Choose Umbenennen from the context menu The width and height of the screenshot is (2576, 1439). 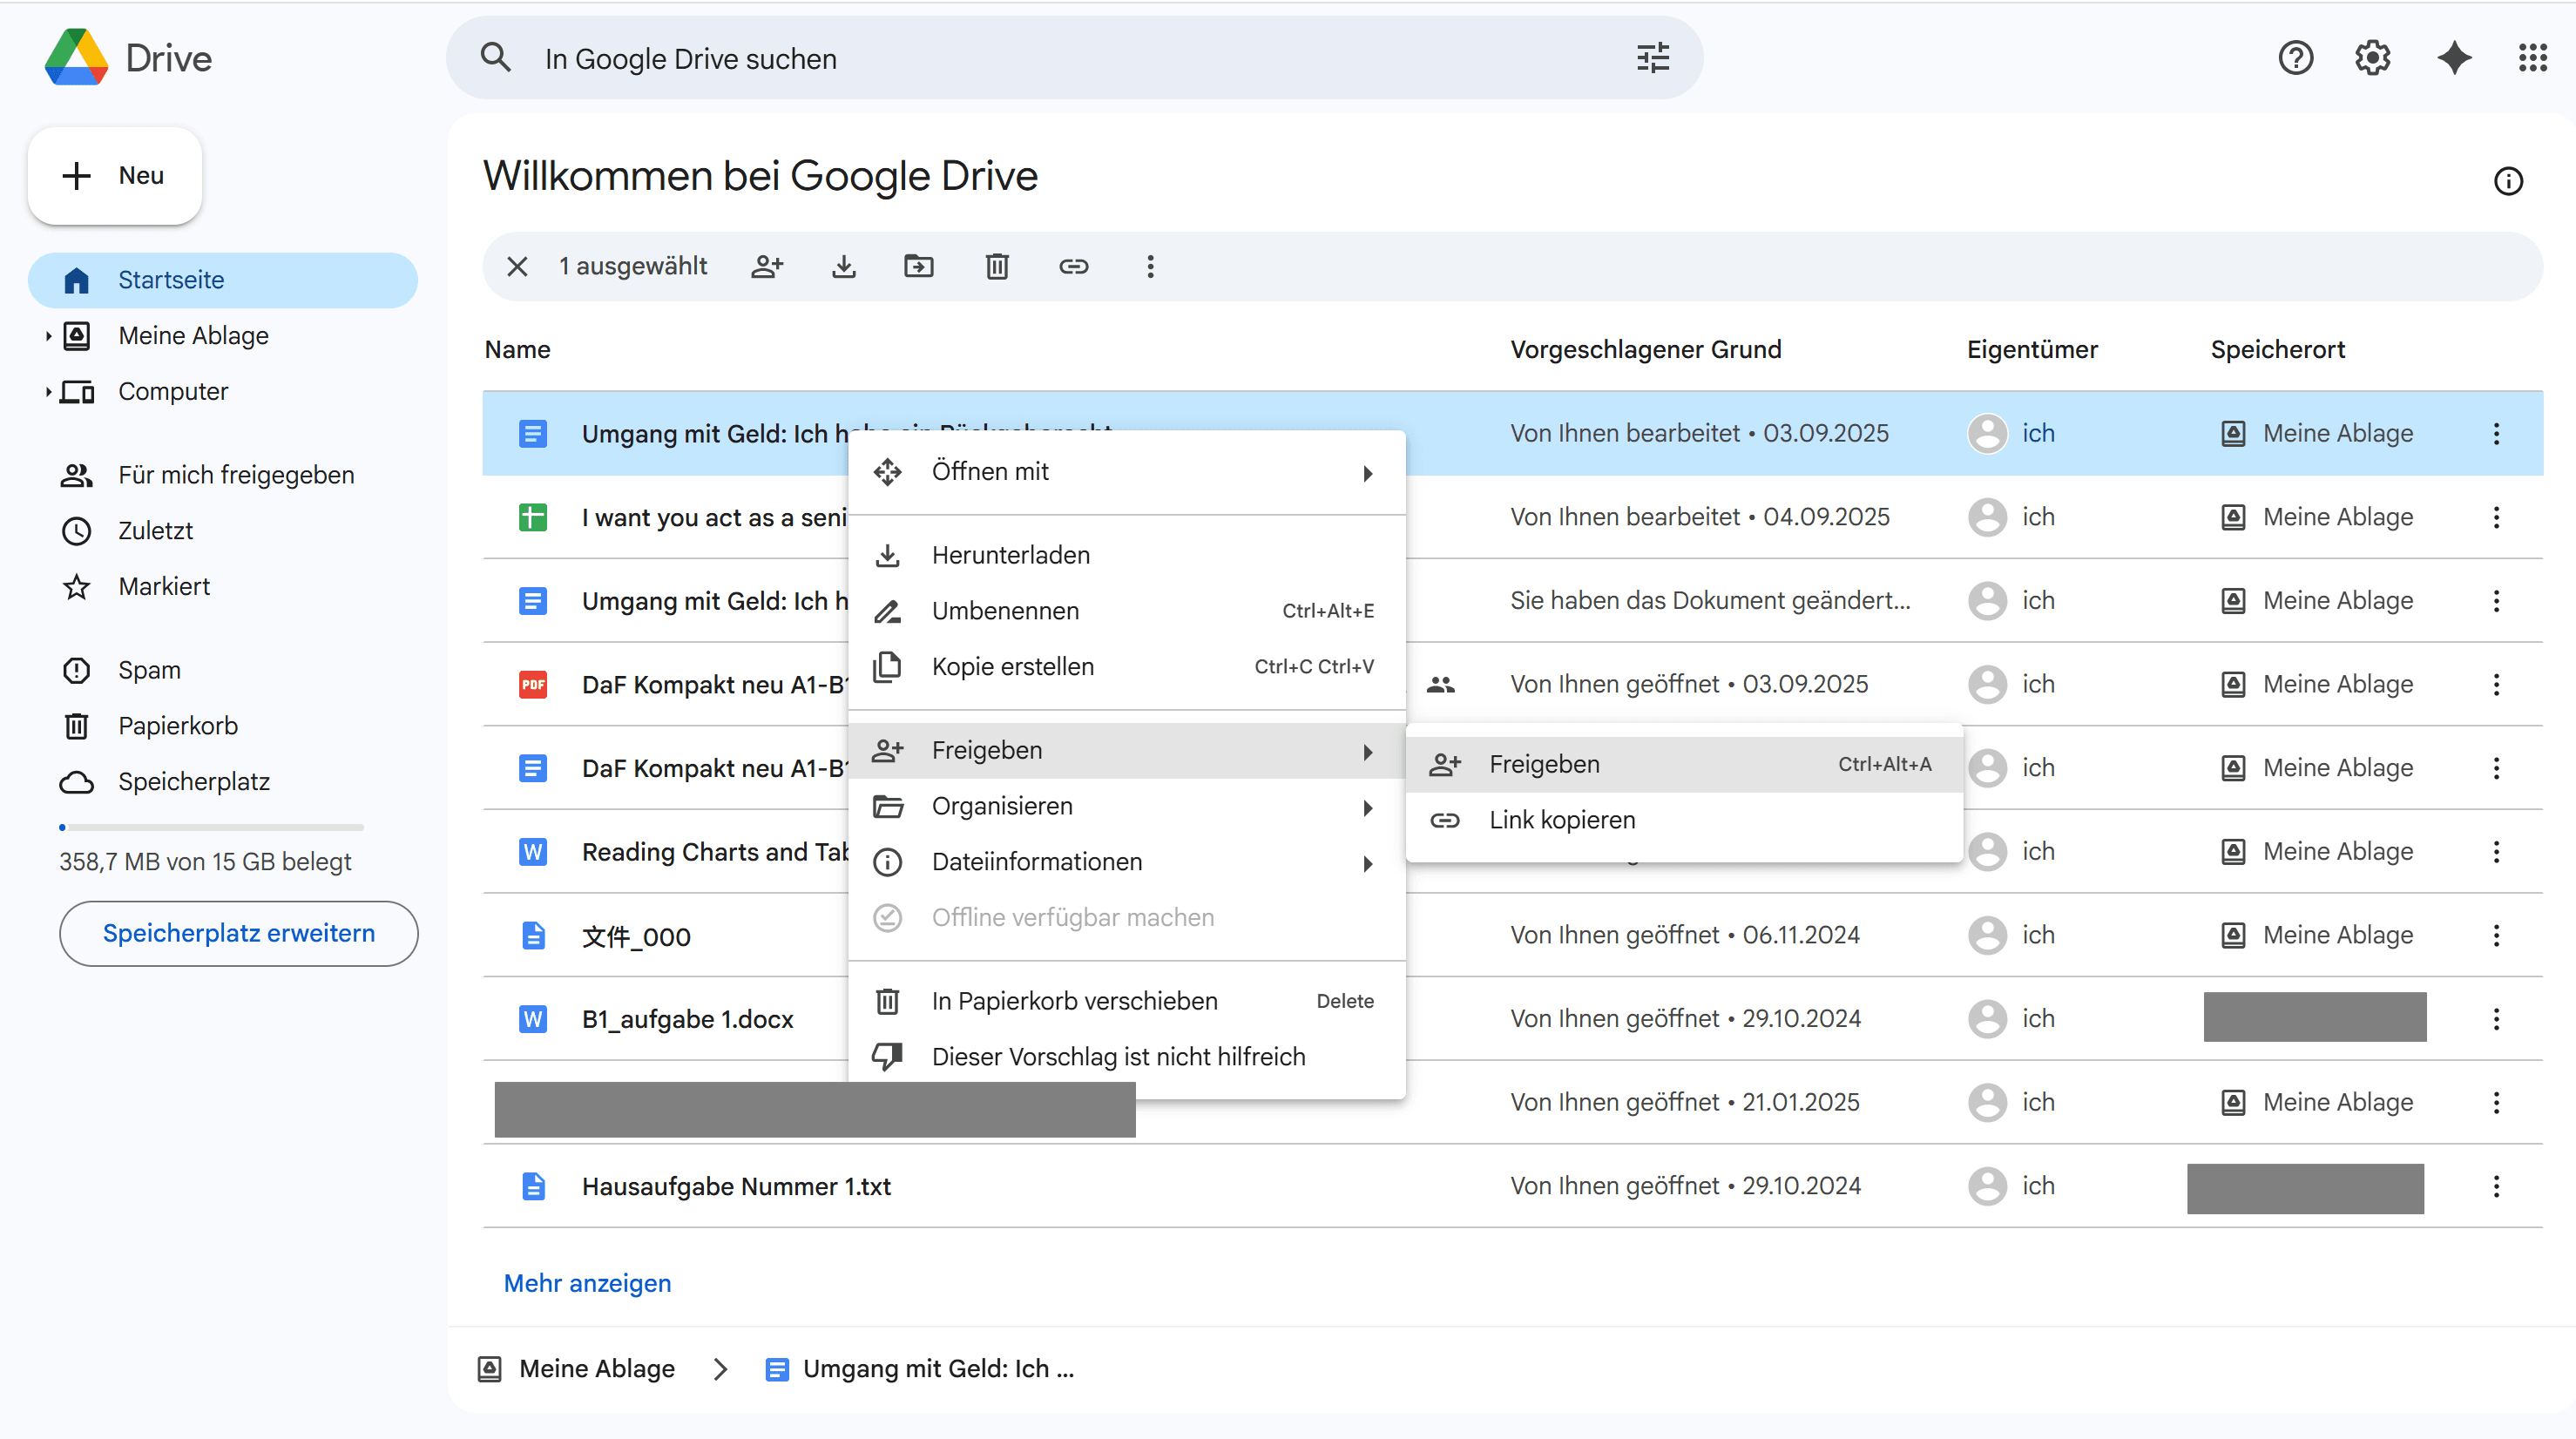tap(1127, 612)
